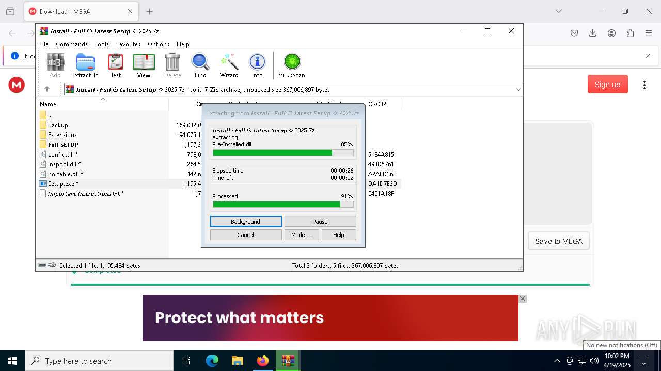
Task: Open the Help menu
Action: click(183, 44)
